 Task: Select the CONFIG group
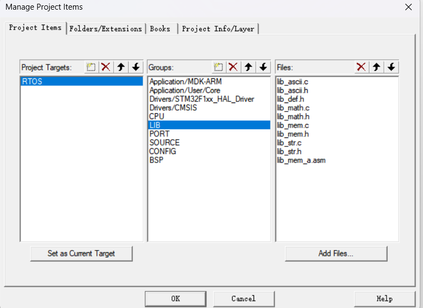(x=209, y=151)
